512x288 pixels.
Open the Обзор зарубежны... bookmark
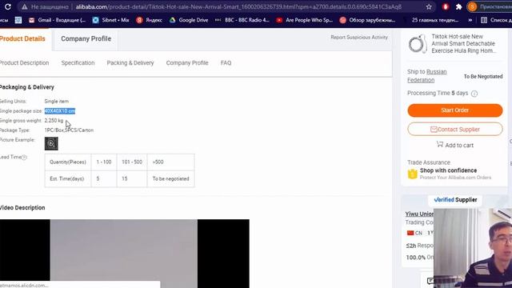(367, 20)
